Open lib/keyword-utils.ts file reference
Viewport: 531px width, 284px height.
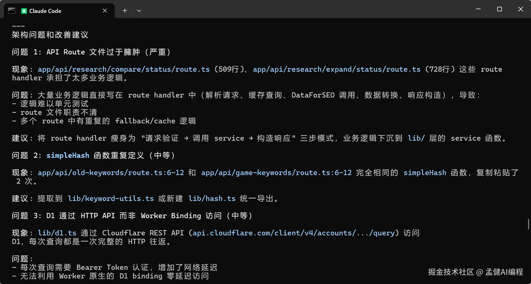click(111, 198)
